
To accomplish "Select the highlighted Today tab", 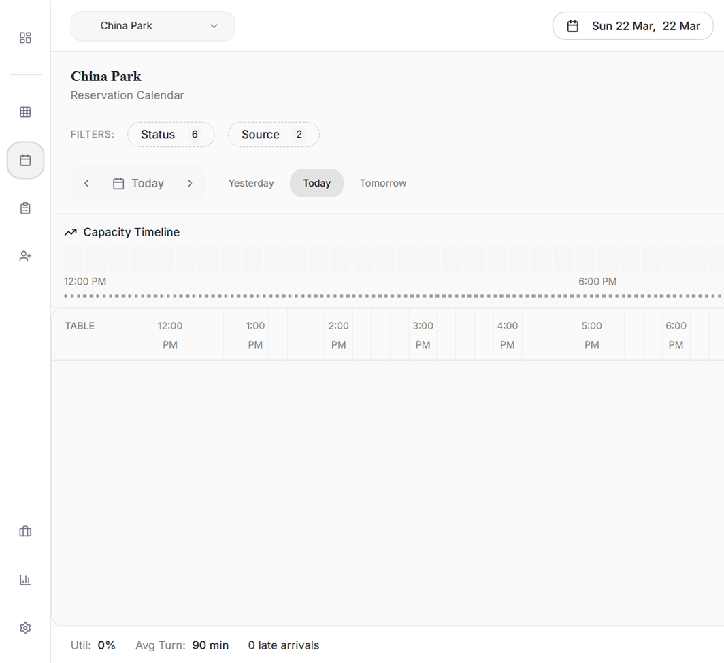I will (316, 183).
